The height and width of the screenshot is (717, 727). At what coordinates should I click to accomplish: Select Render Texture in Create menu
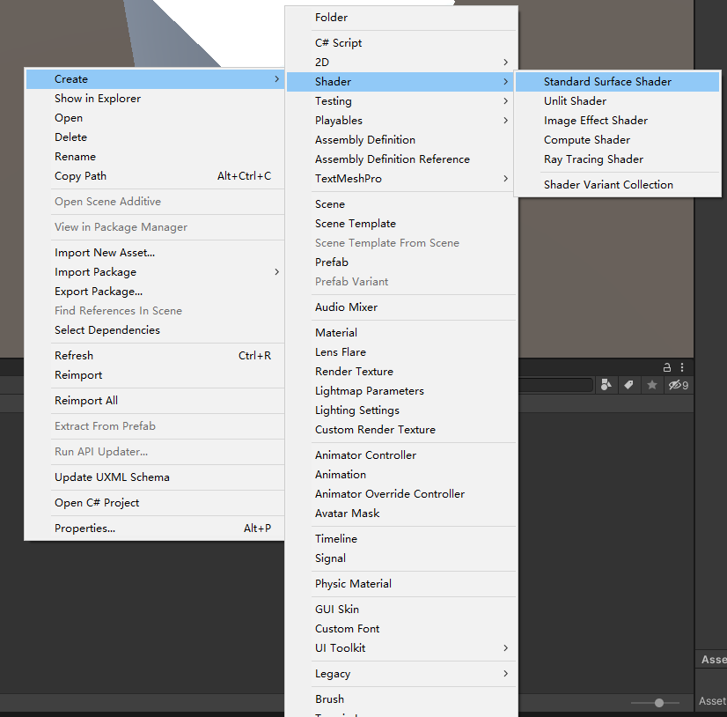tap(401, 371)
